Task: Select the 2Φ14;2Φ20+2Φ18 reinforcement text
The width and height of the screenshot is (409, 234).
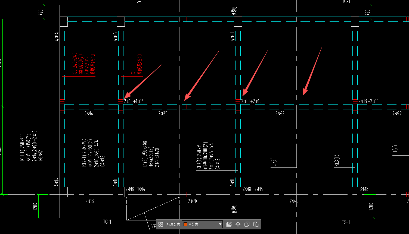Action: [x=35, y=146]
